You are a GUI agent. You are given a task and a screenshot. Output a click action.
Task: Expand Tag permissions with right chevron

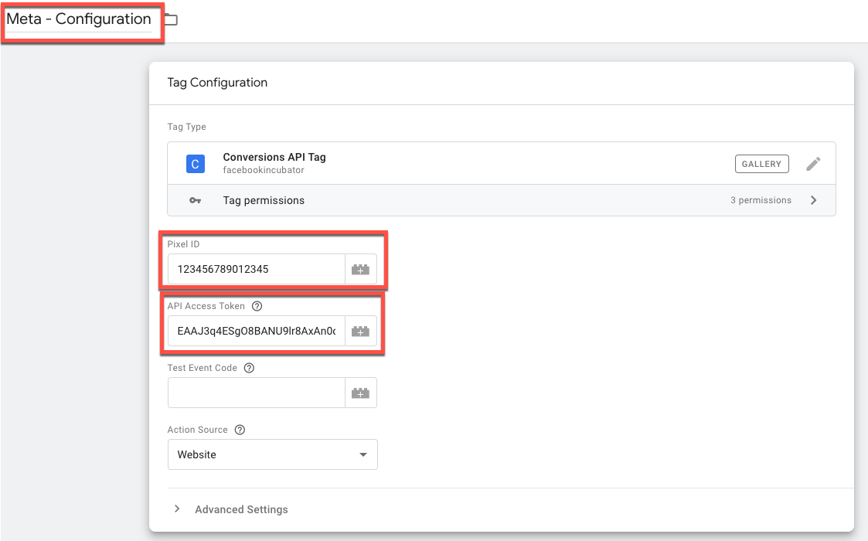813,200
